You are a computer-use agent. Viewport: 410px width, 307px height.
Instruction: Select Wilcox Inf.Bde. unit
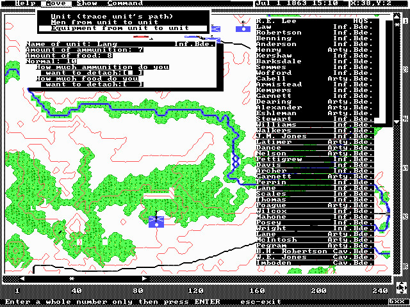coord(315,210)
